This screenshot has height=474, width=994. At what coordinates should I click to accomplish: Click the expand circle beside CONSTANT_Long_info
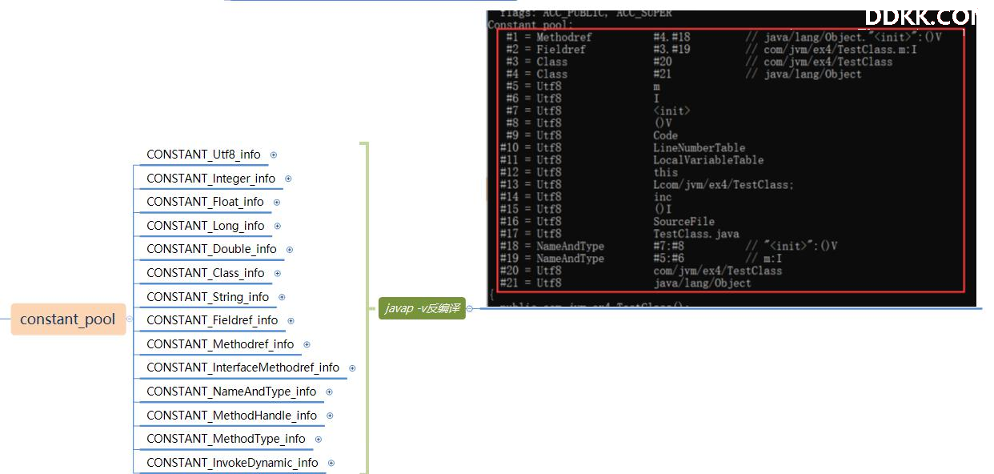click(x=278, y=226)
